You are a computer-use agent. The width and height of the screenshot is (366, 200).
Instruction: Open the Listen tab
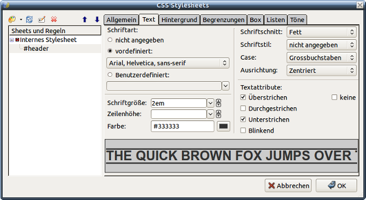276,20
